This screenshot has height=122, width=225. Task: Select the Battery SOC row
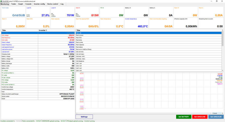(x=38, y=68)
